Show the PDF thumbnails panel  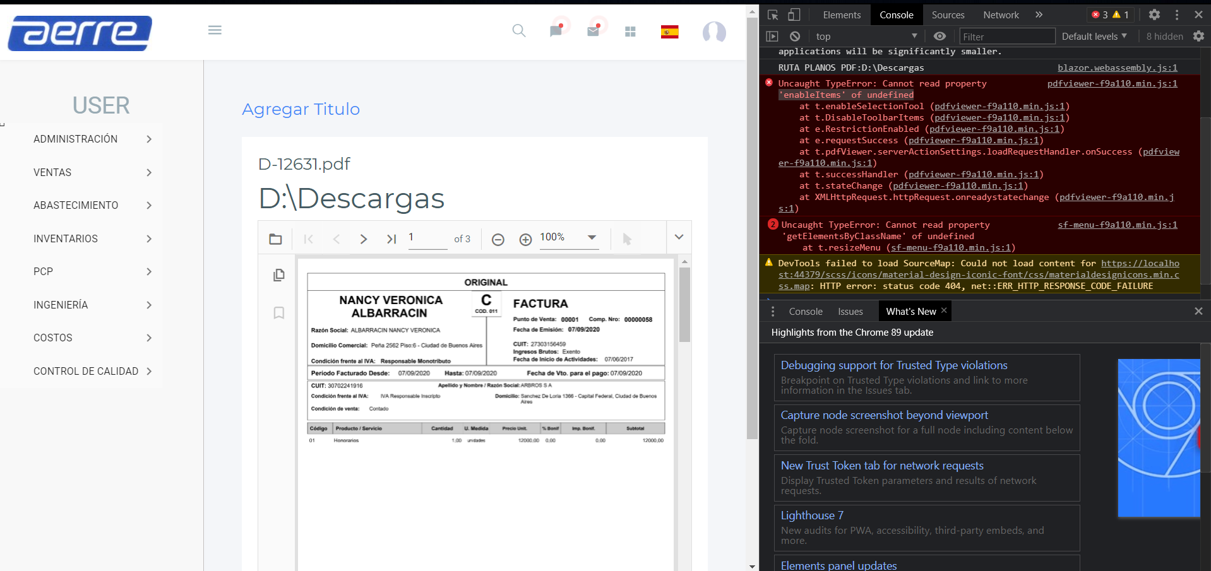278,275
